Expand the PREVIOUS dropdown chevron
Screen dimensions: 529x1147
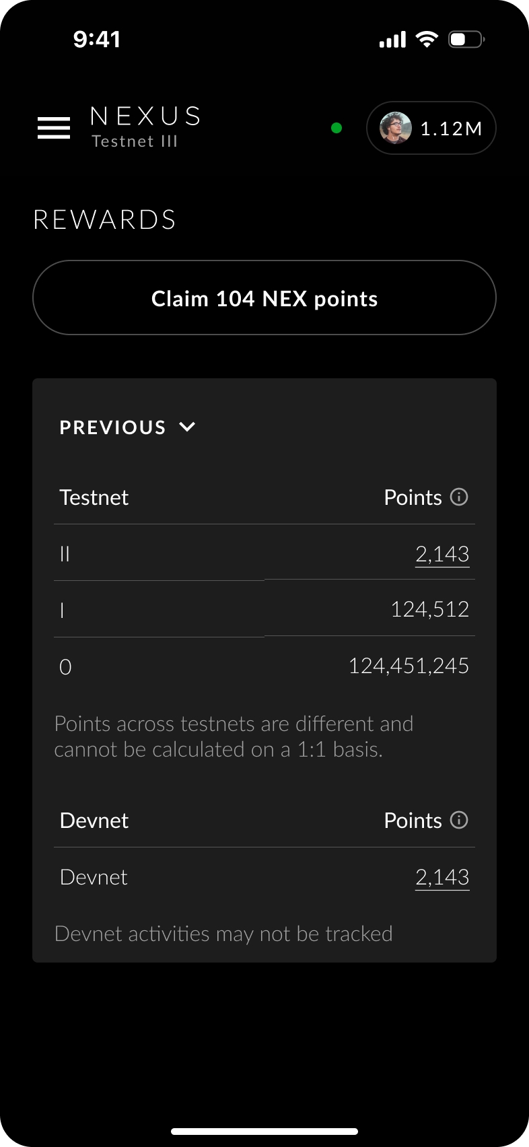point(188,427)
